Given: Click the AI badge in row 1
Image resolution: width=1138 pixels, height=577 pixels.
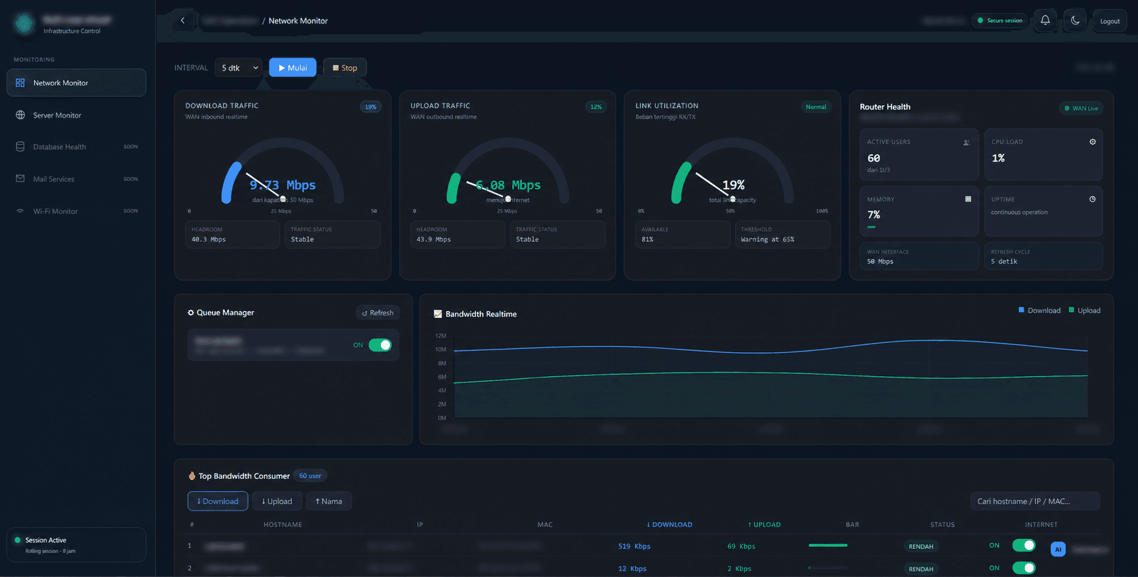Looking at the screenshot, I should [1058, 550].
